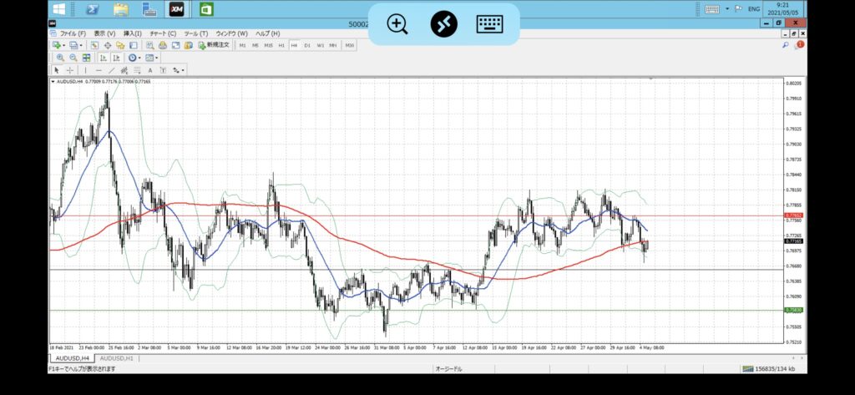Select the Vertical Line drawing tool

pyautogui.click(x=86, y=70)
